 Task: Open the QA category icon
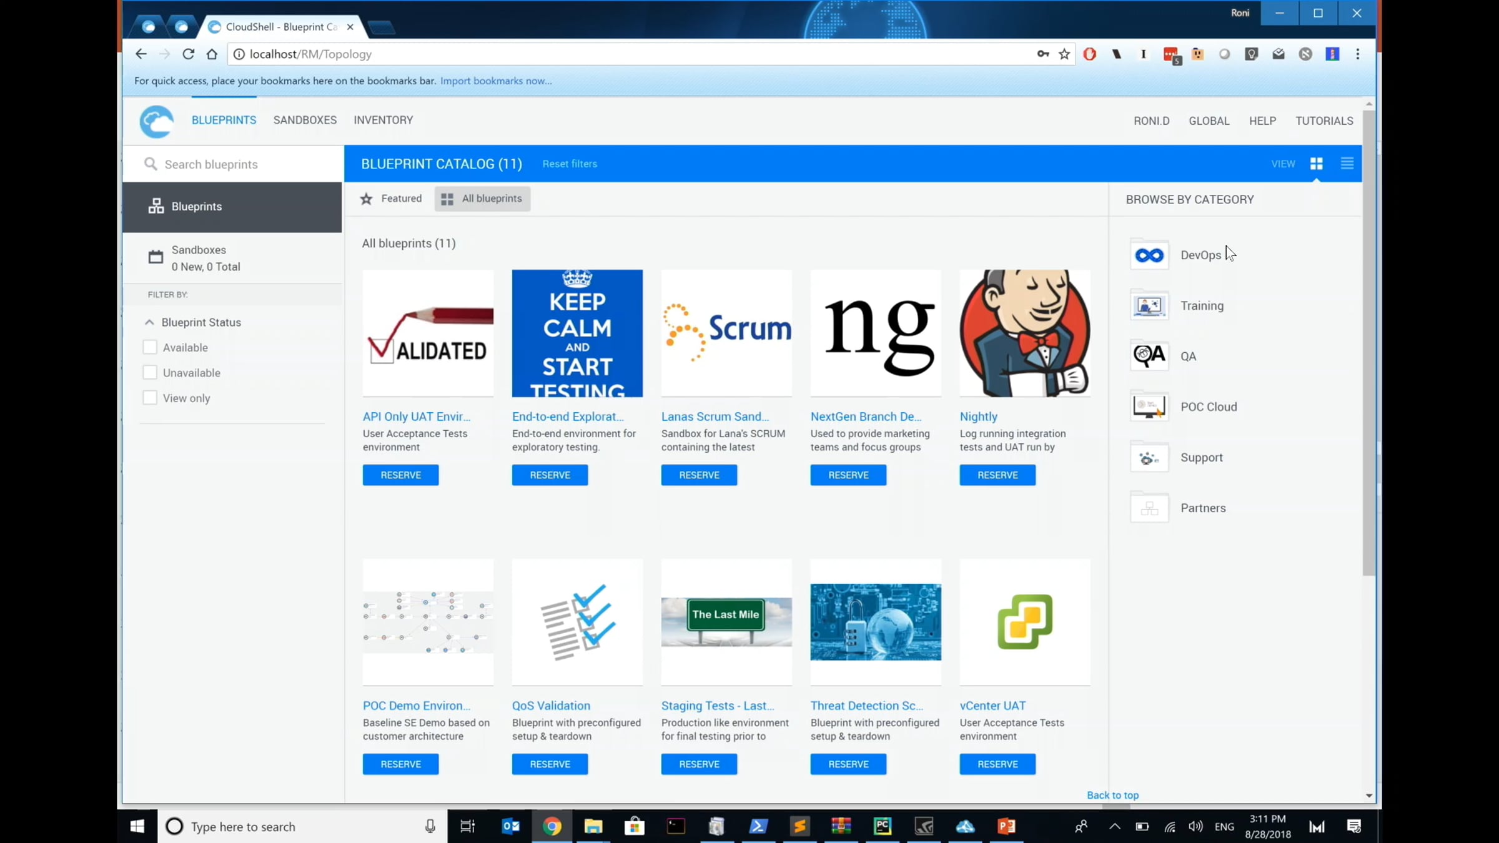1149,356
